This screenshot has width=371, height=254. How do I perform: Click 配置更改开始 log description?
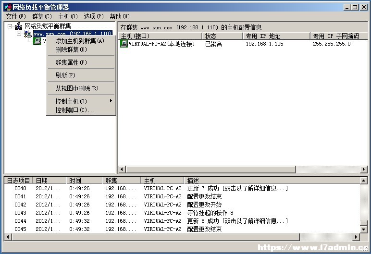pyautogui.click(x=204, y=205)
